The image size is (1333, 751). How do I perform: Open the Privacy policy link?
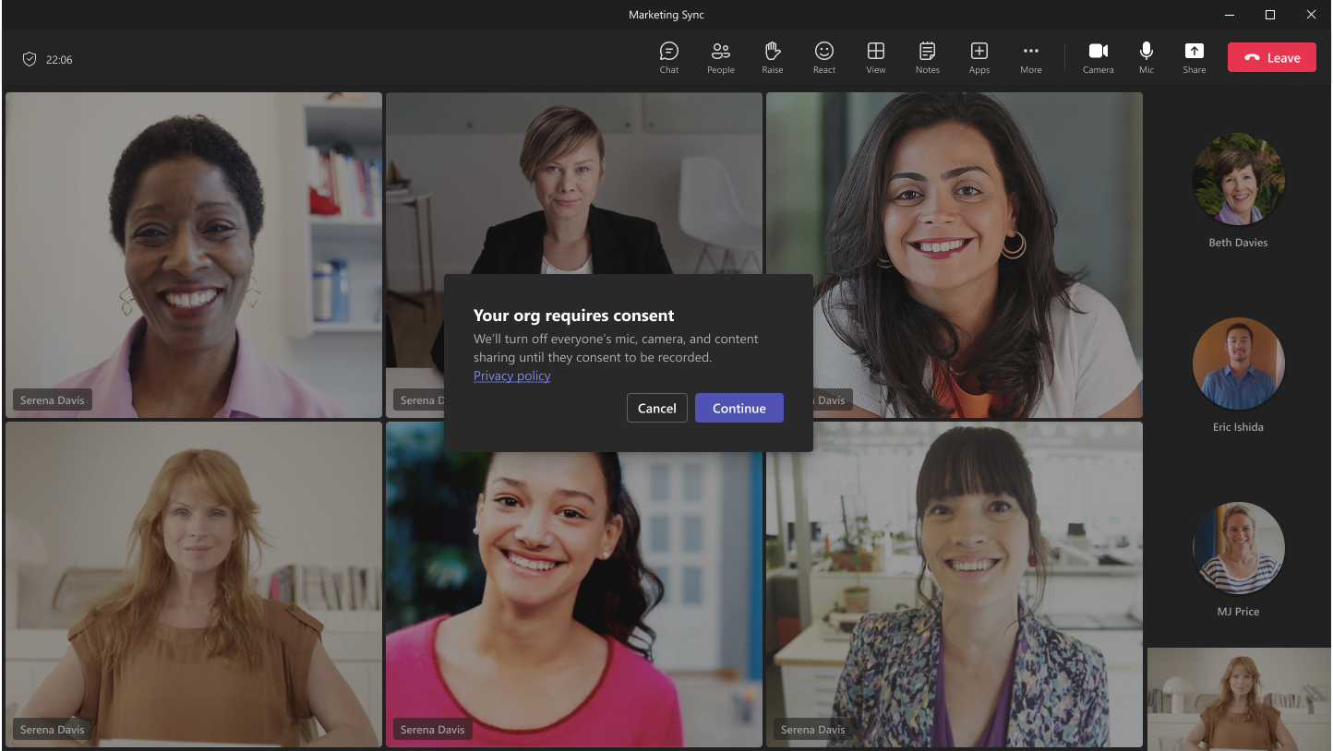coord(511,375)
